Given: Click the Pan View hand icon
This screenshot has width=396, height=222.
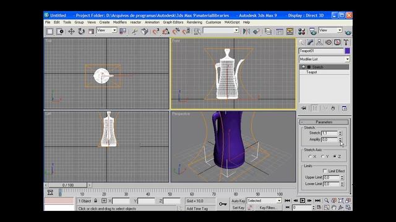Looking at the screenshot, I should click(x=334, y=208).
